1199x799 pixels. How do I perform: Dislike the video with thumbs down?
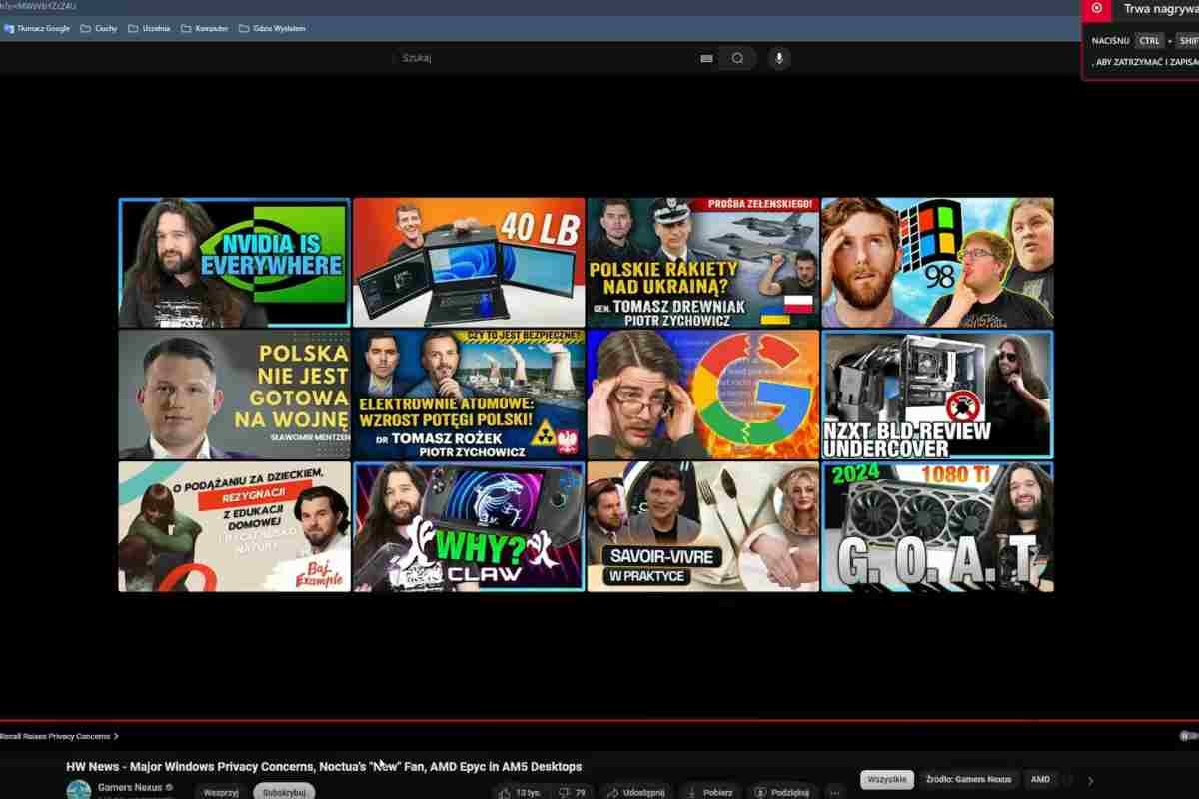point(572,792)
